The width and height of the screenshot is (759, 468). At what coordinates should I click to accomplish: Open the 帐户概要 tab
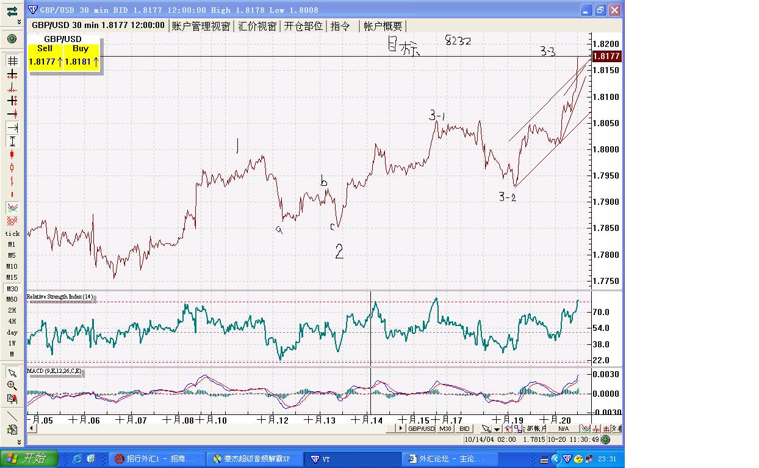pyautogui.click(x=383, y=26)
